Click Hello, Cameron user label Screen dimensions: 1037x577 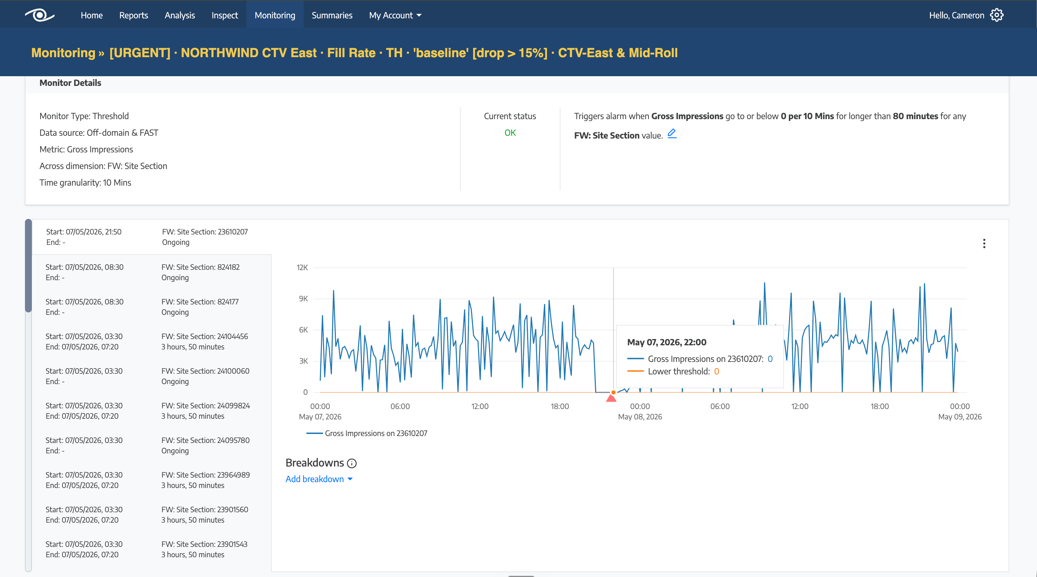pos(957,15)
